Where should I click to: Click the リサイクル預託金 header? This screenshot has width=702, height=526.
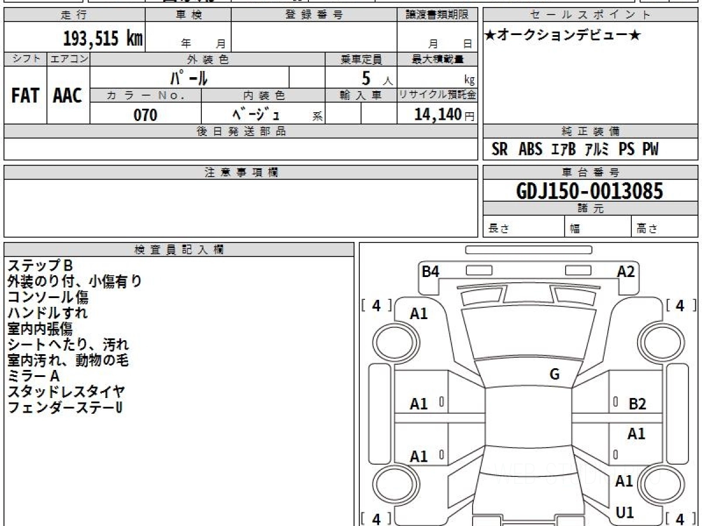(438, 95)
